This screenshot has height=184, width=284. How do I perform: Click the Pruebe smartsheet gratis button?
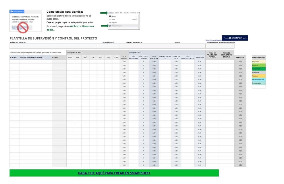235,38
